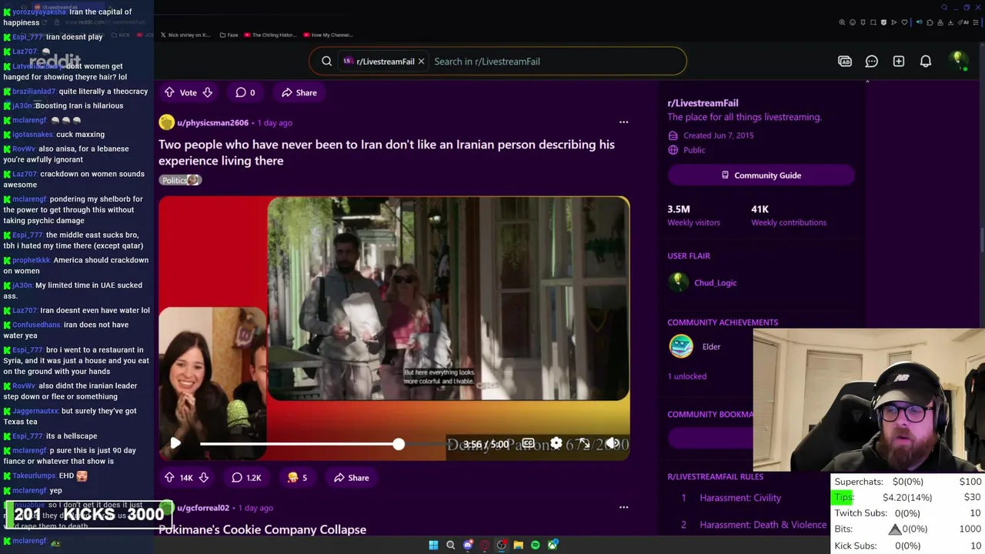Image resolution: width=985 pixels, height=554 pixels.
Task: Open Reddit advertise icon
Action: (845, 62)
